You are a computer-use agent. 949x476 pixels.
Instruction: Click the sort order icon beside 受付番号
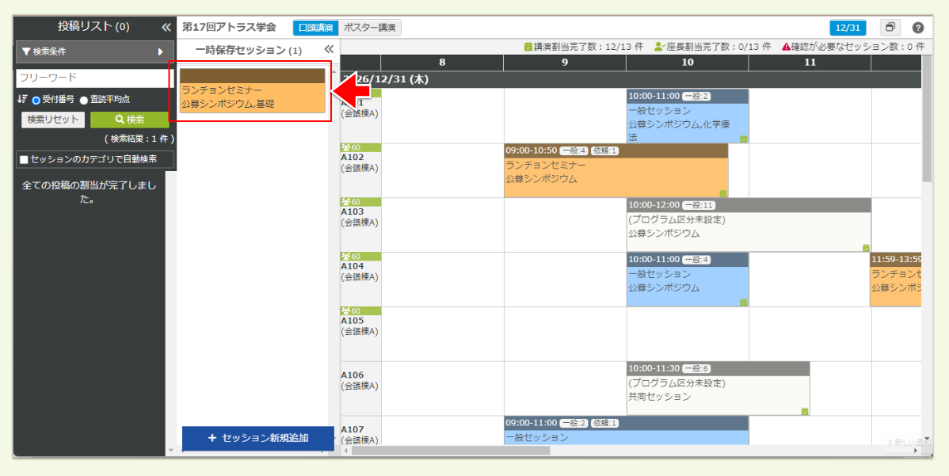click(x=22, y=100)
